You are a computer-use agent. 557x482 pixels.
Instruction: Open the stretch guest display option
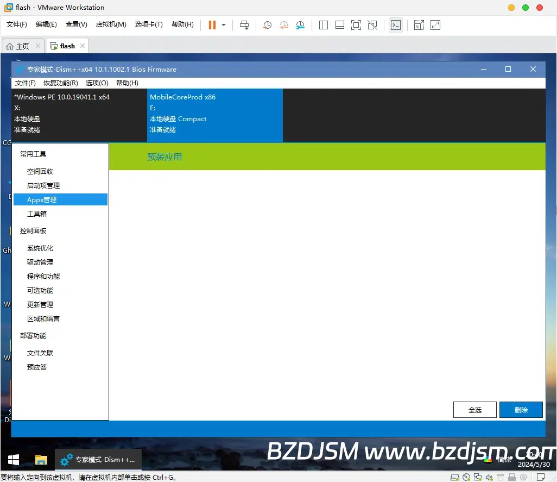419,25
